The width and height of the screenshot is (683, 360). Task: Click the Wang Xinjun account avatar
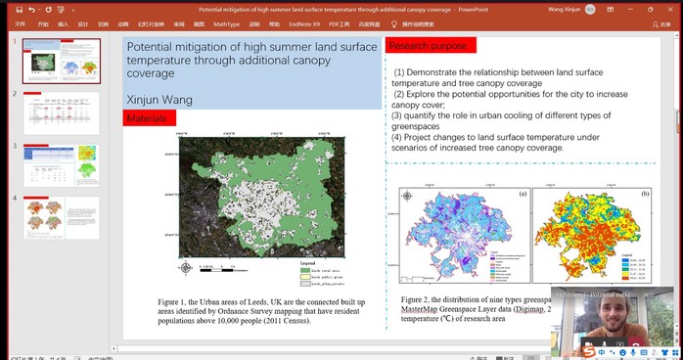[x=590, y=9]
